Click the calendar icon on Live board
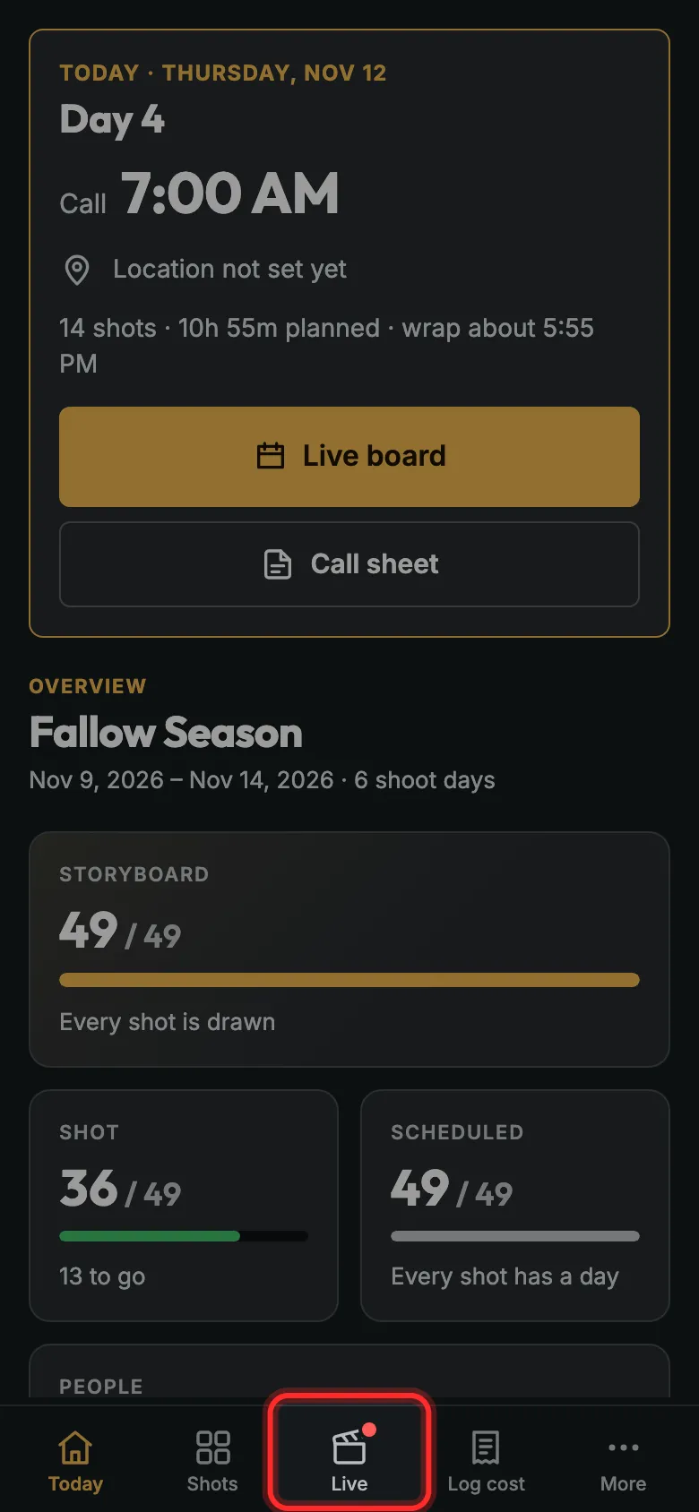 point(271,456)
